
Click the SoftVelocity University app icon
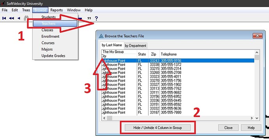[3, 3]
